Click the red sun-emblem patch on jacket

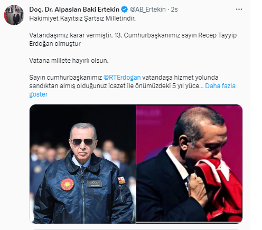click(x=67, y=185)
